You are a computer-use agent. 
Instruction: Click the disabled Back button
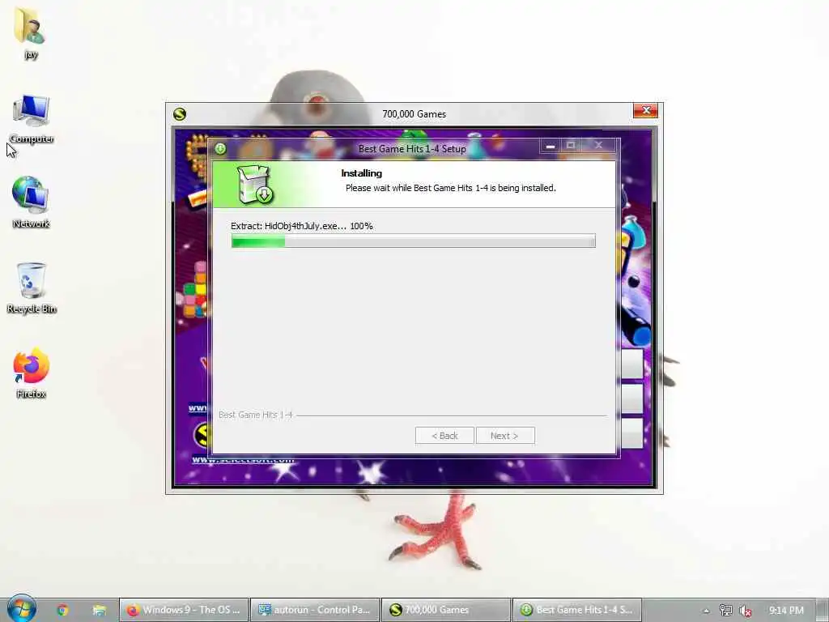[x=444, y=436]
